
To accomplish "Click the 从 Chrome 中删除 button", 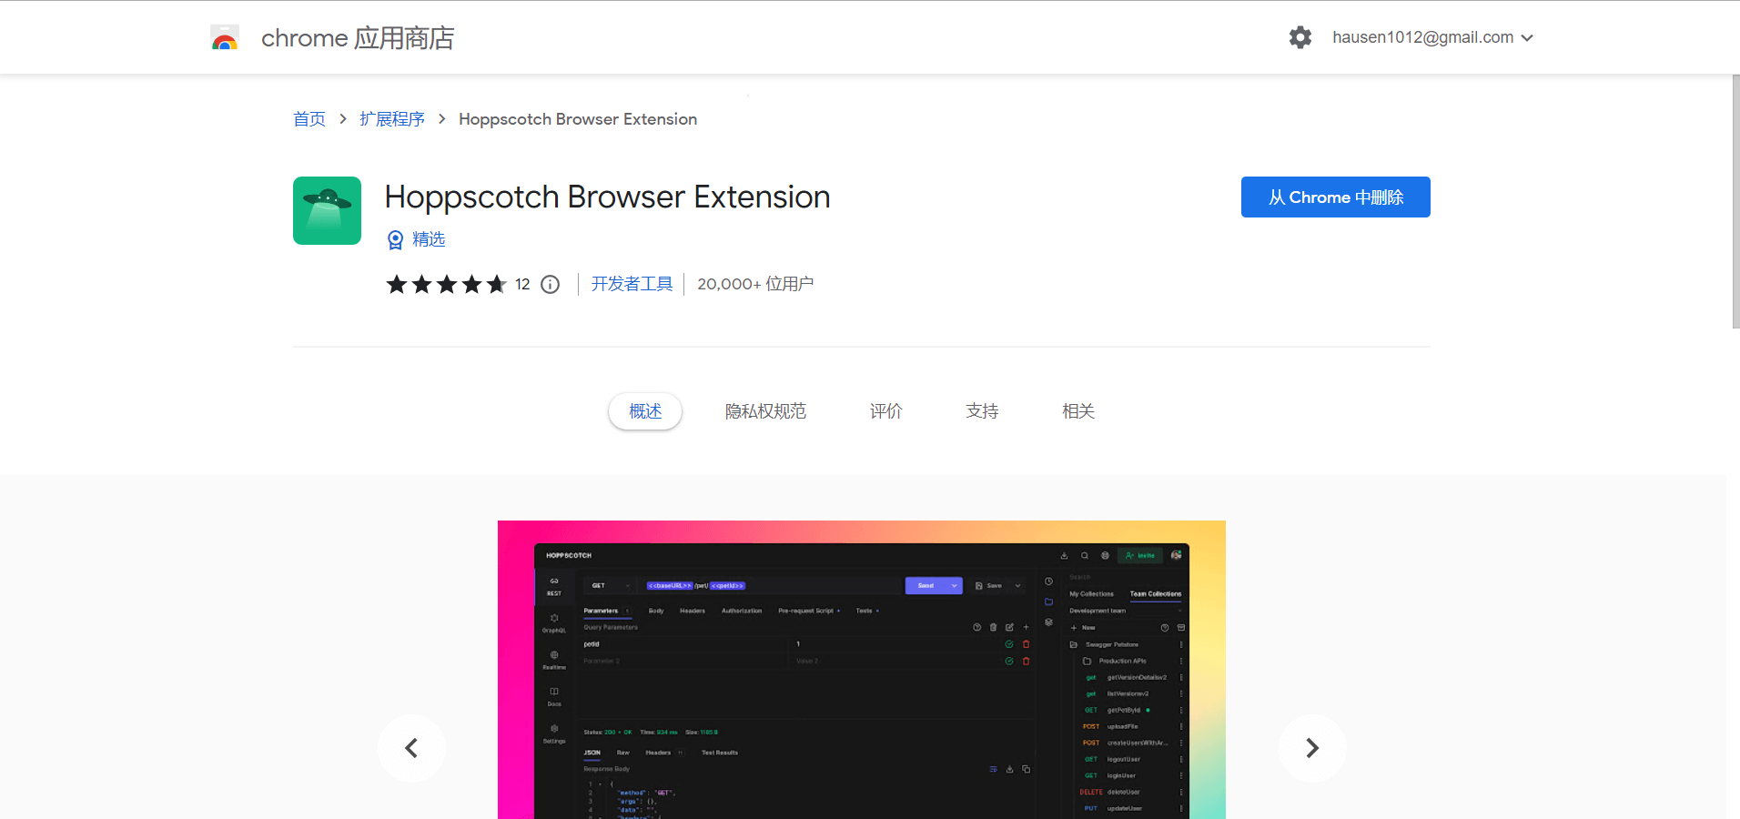I will point(1335,197).
